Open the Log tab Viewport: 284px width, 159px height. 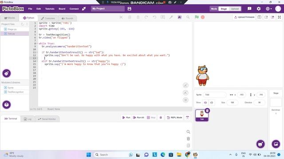point(28,119)
